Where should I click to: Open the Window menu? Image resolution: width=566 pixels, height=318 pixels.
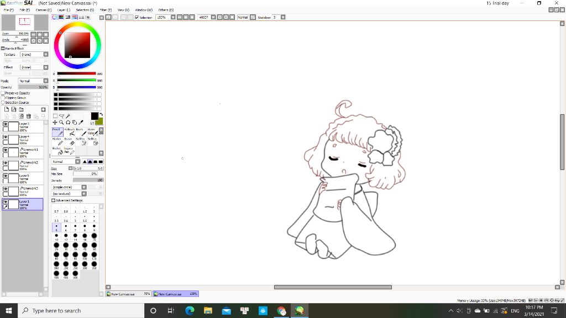(x=144, y=10)
